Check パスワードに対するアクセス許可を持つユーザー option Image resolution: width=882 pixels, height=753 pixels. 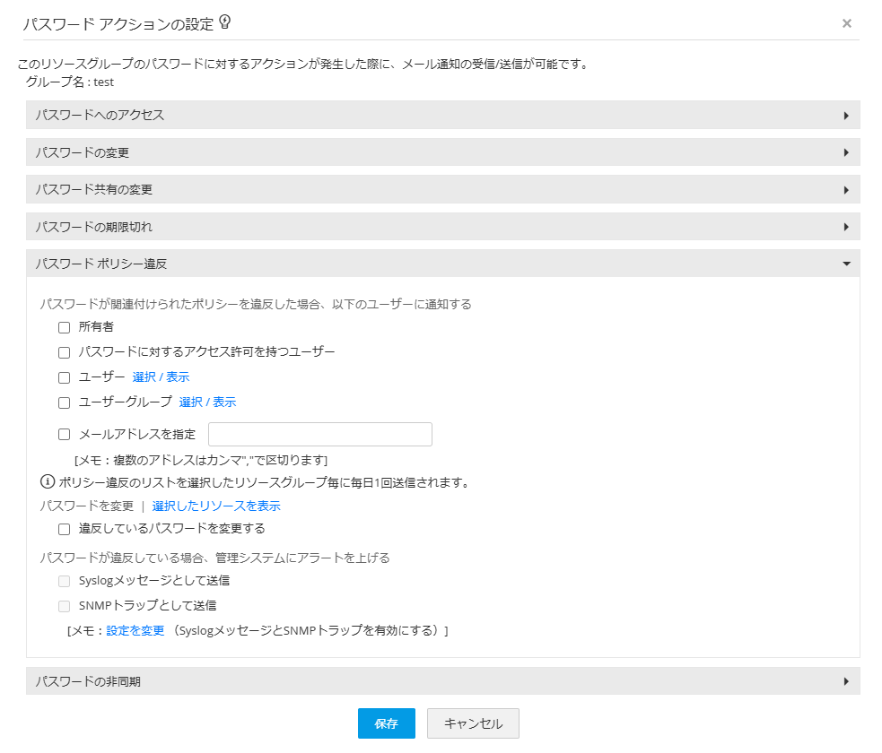(64, 352)
